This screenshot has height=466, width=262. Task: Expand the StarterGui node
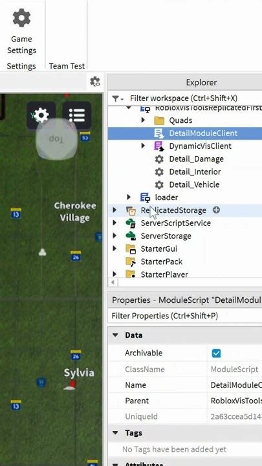[115, 249]
